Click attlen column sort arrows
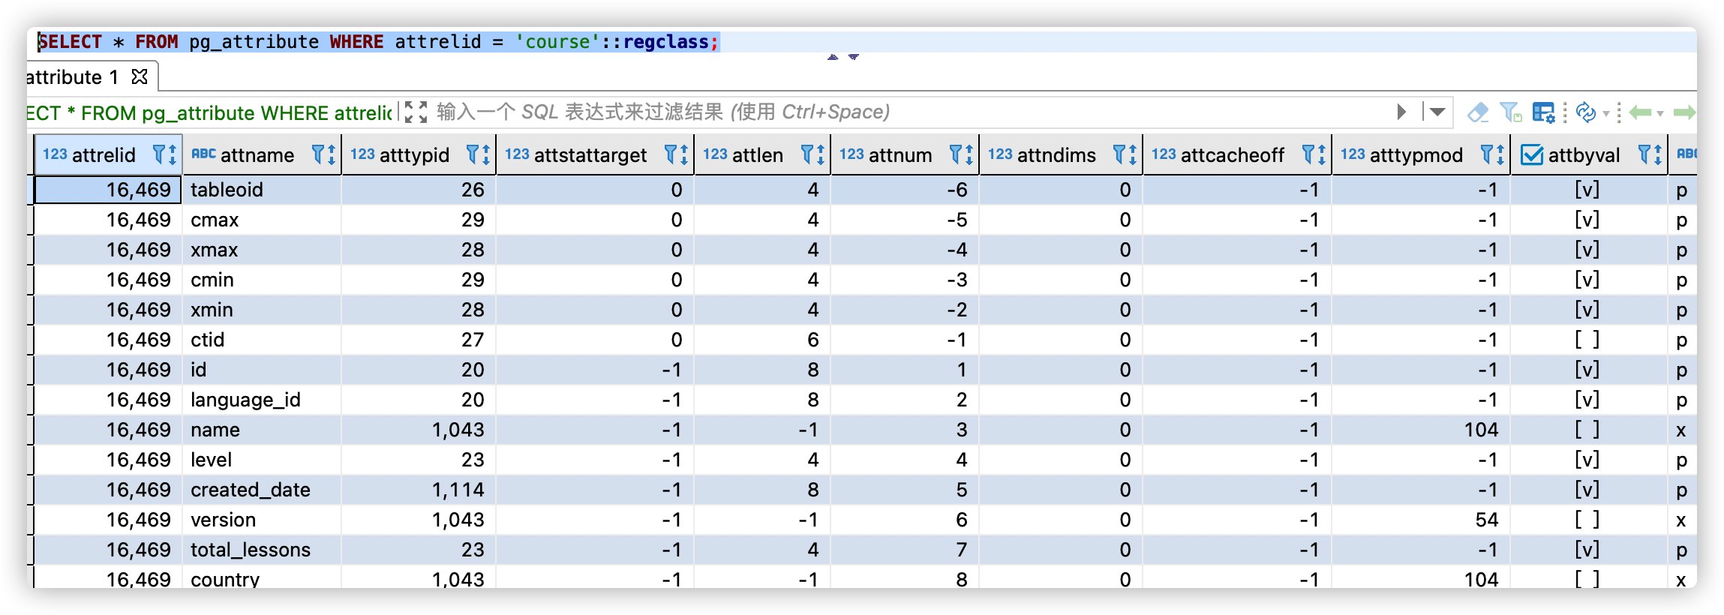This screenshot has height=615, width=1724. 821,154
